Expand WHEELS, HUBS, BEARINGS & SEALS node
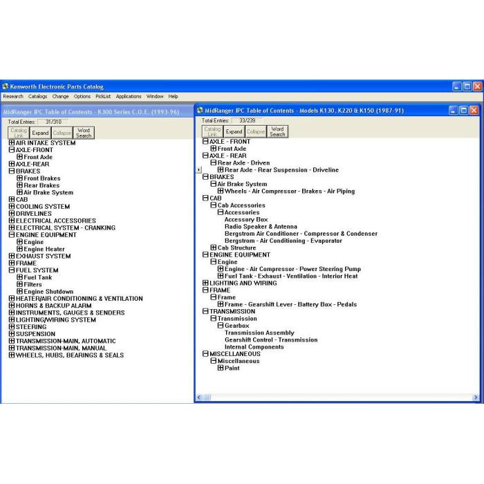Image resolution: width=484 pixels, height=484 pixels. click(12, 355)
